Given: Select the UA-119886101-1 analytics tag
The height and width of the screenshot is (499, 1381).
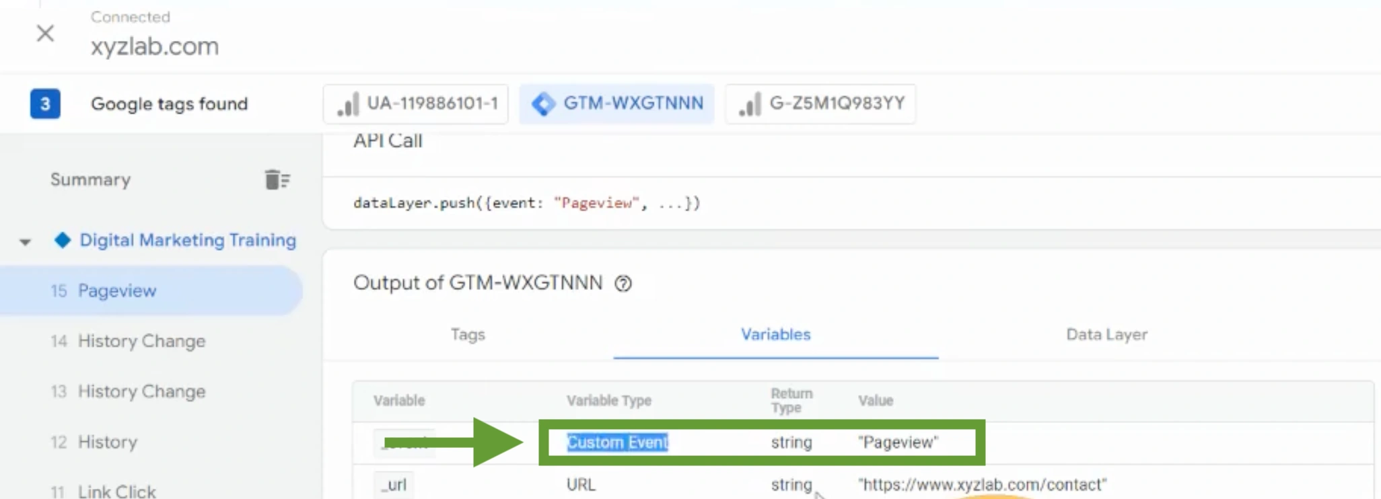Looking at the screenshot, I should [416, 104].
